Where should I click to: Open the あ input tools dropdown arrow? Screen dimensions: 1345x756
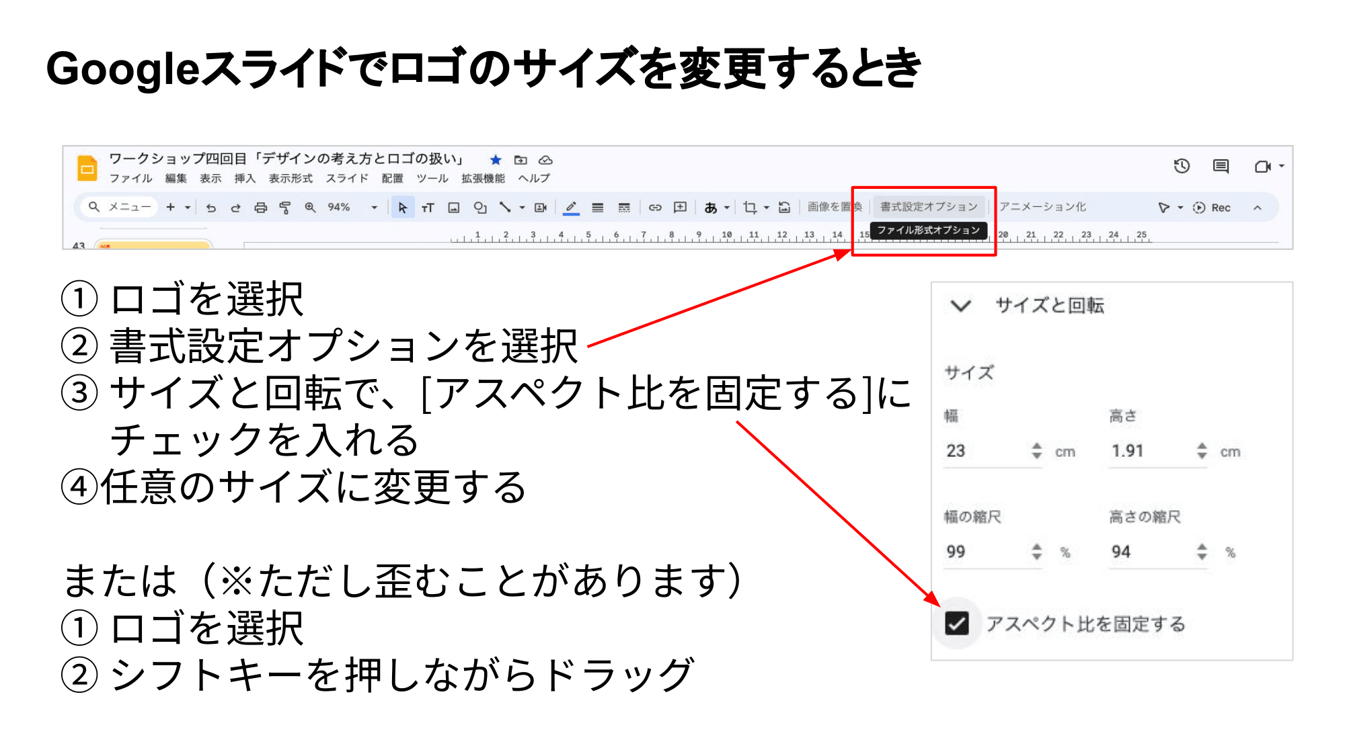727,208
